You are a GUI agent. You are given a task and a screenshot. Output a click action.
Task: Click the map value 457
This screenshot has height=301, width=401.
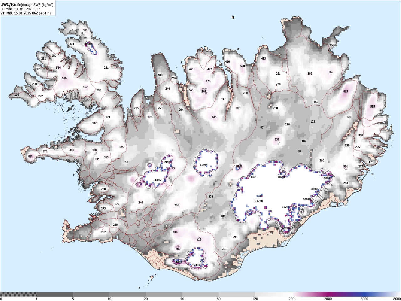(x=85, y=87)
